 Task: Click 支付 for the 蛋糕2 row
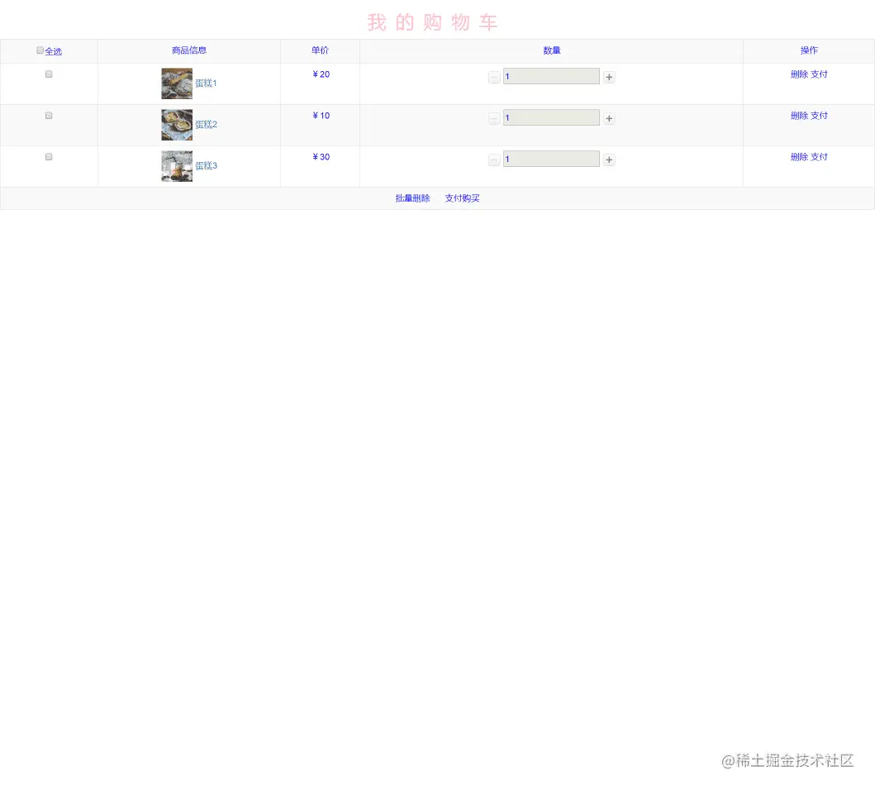819,116
